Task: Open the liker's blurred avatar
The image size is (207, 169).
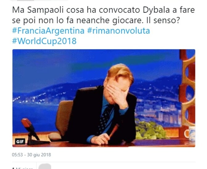Action: [x=45, y=167]
